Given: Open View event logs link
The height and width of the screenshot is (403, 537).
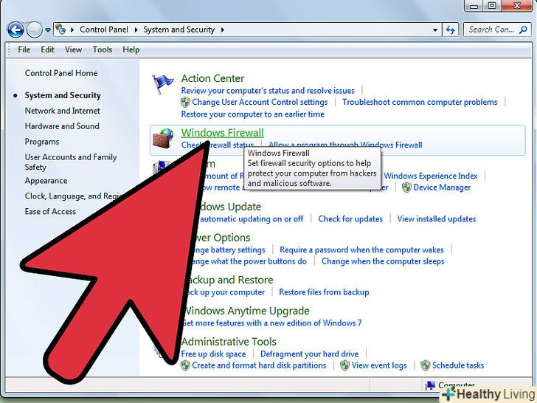Looking at the screenshot, I should [379, 365].
